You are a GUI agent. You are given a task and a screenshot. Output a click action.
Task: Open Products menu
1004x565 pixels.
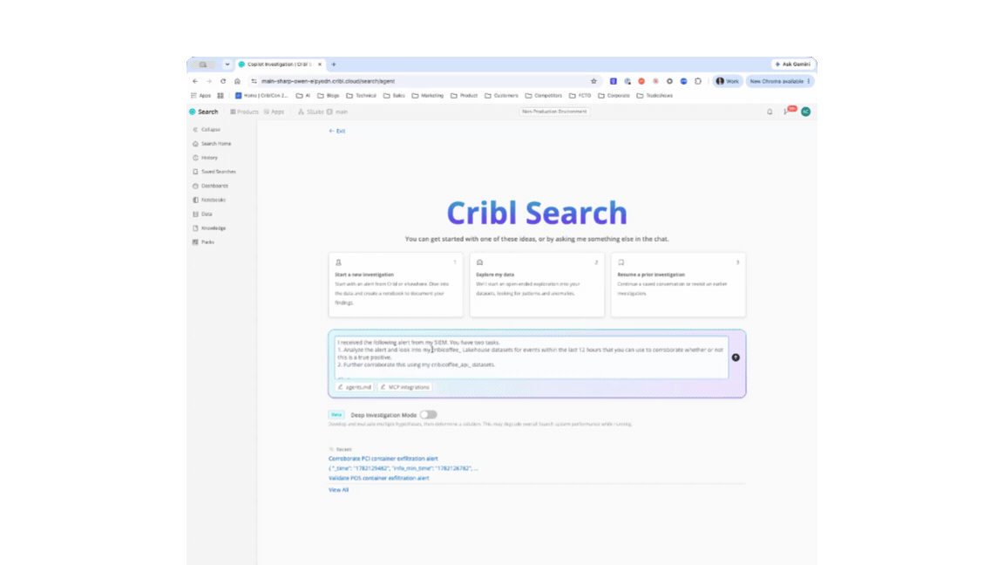tap(244, 112)
